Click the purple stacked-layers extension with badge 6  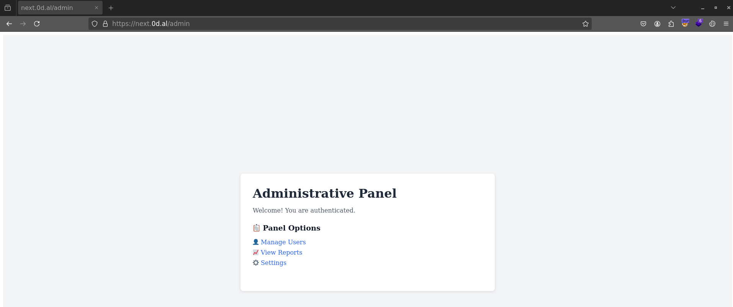click(699, 24)
